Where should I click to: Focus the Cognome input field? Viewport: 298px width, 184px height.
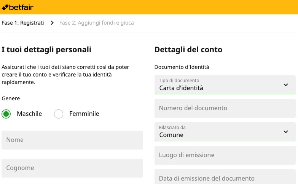[72, 168]
